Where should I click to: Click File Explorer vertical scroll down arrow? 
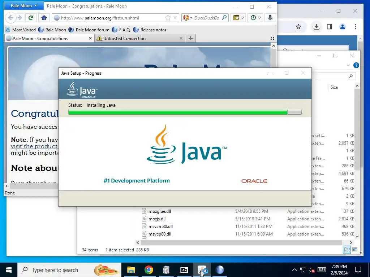click(357, 237)
